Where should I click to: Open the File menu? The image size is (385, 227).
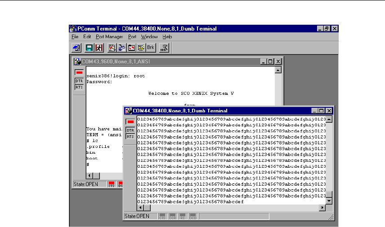point(75,36)
